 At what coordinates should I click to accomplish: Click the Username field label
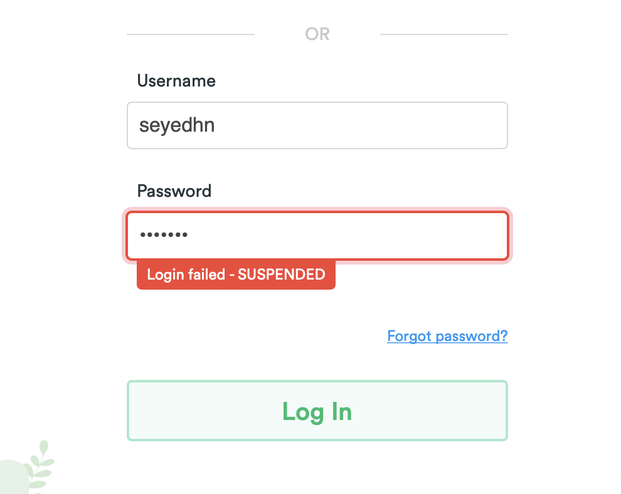176,81
